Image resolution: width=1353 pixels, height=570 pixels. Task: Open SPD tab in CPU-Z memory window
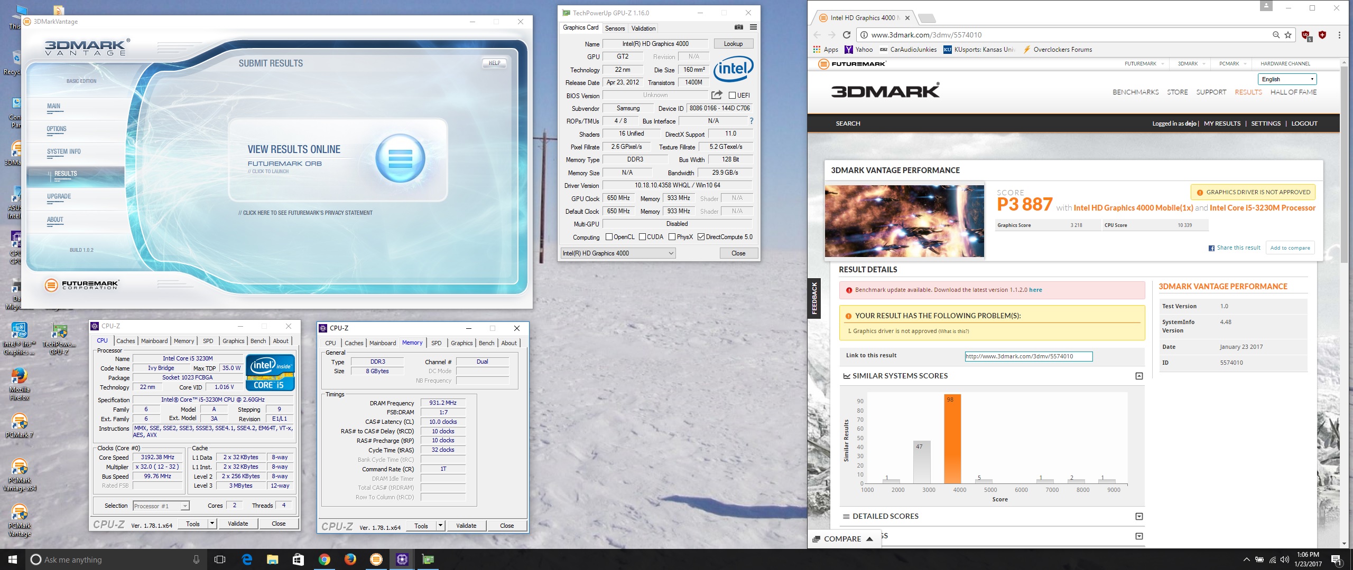point(436,343)
